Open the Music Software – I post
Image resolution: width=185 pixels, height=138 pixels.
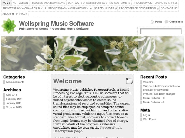tap(153, 102)
